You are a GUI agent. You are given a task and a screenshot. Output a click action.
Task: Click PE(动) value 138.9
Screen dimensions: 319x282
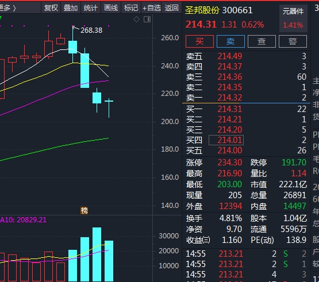(x=296, y=240)
